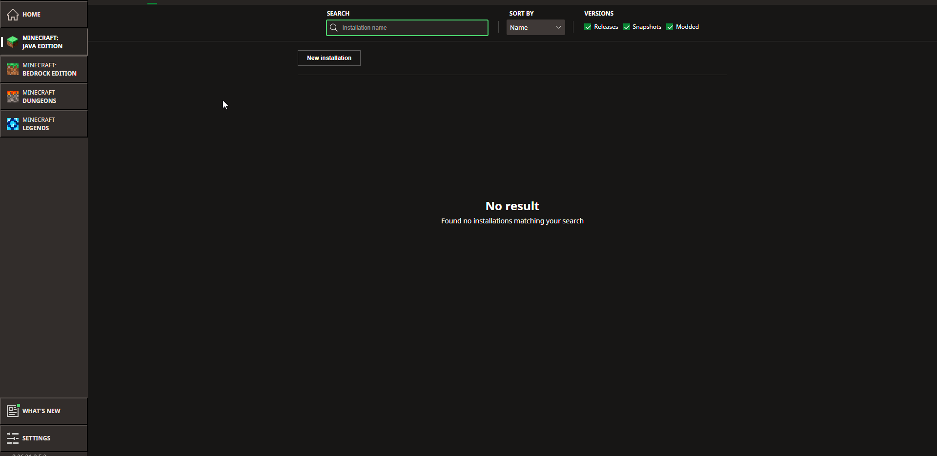Open Minecraft Legends label in sidebar
The width and height of the screenshot is (937, 456).
point(39,124)
